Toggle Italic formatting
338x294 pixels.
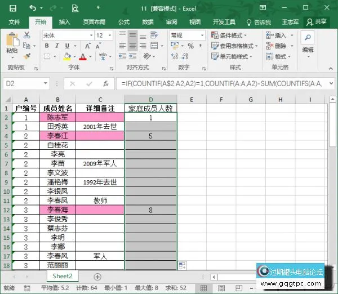pos(56,46)
